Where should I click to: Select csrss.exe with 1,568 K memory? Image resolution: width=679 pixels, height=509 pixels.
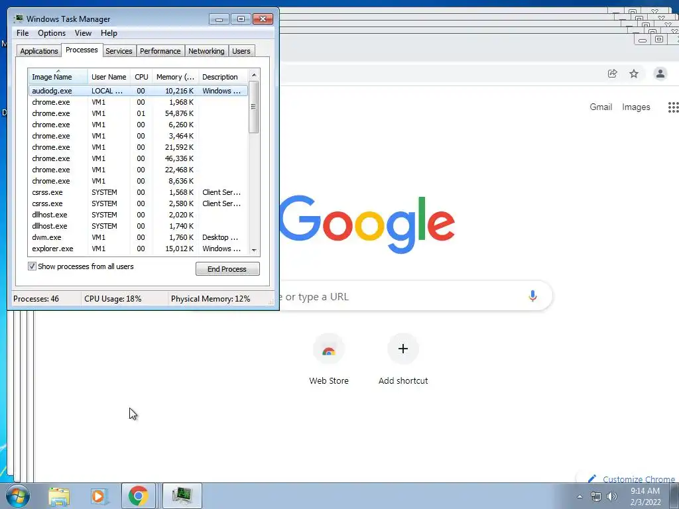pyautogui.click(x=138, y=192)
